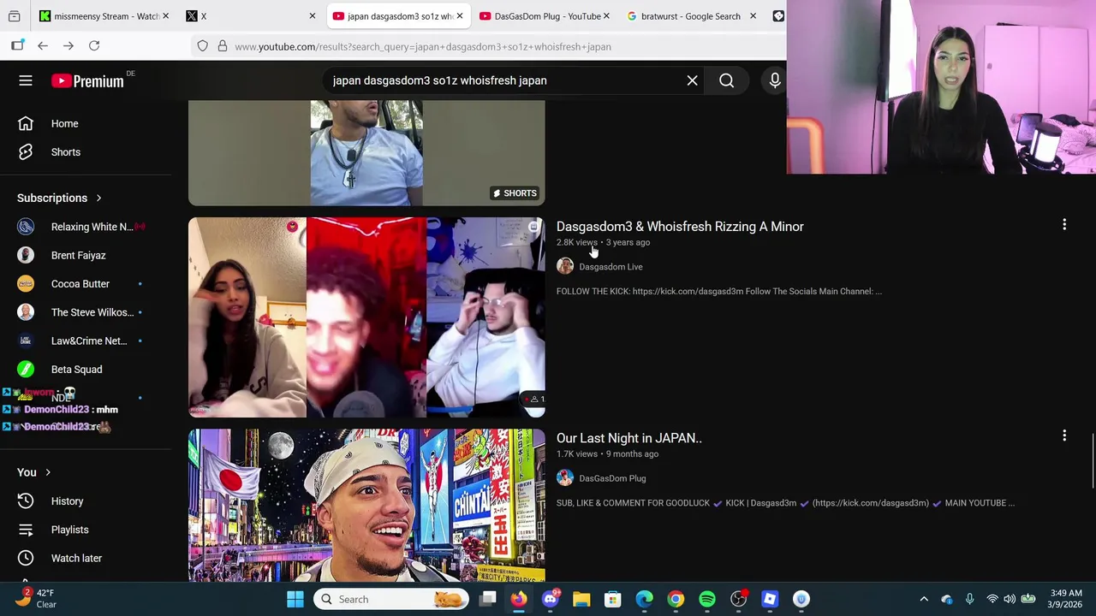Expand the You section arrow
Image resolution: width=1096 pixels, height=616 pixels.
click(x=48, y=472)
